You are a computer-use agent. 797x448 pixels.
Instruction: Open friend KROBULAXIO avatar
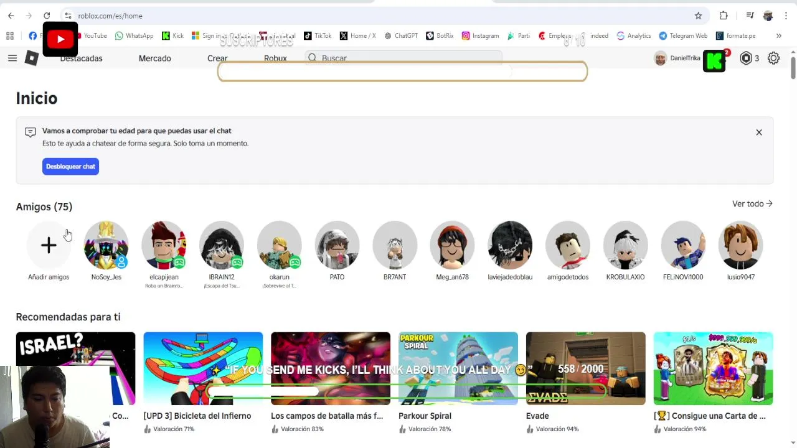click(x=625, y=245)
